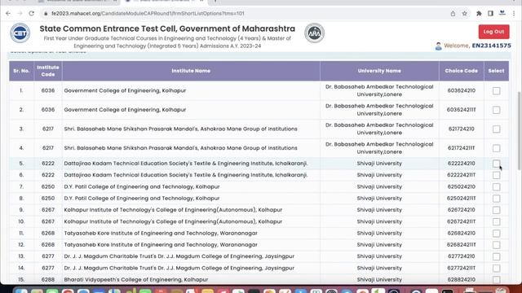Click Dr. J. J. Magdum name in row 13

tap(179, 256)
